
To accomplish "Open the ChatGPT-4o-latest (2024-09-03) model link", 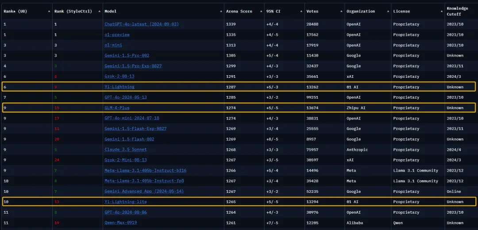I will tap(142, 24).
